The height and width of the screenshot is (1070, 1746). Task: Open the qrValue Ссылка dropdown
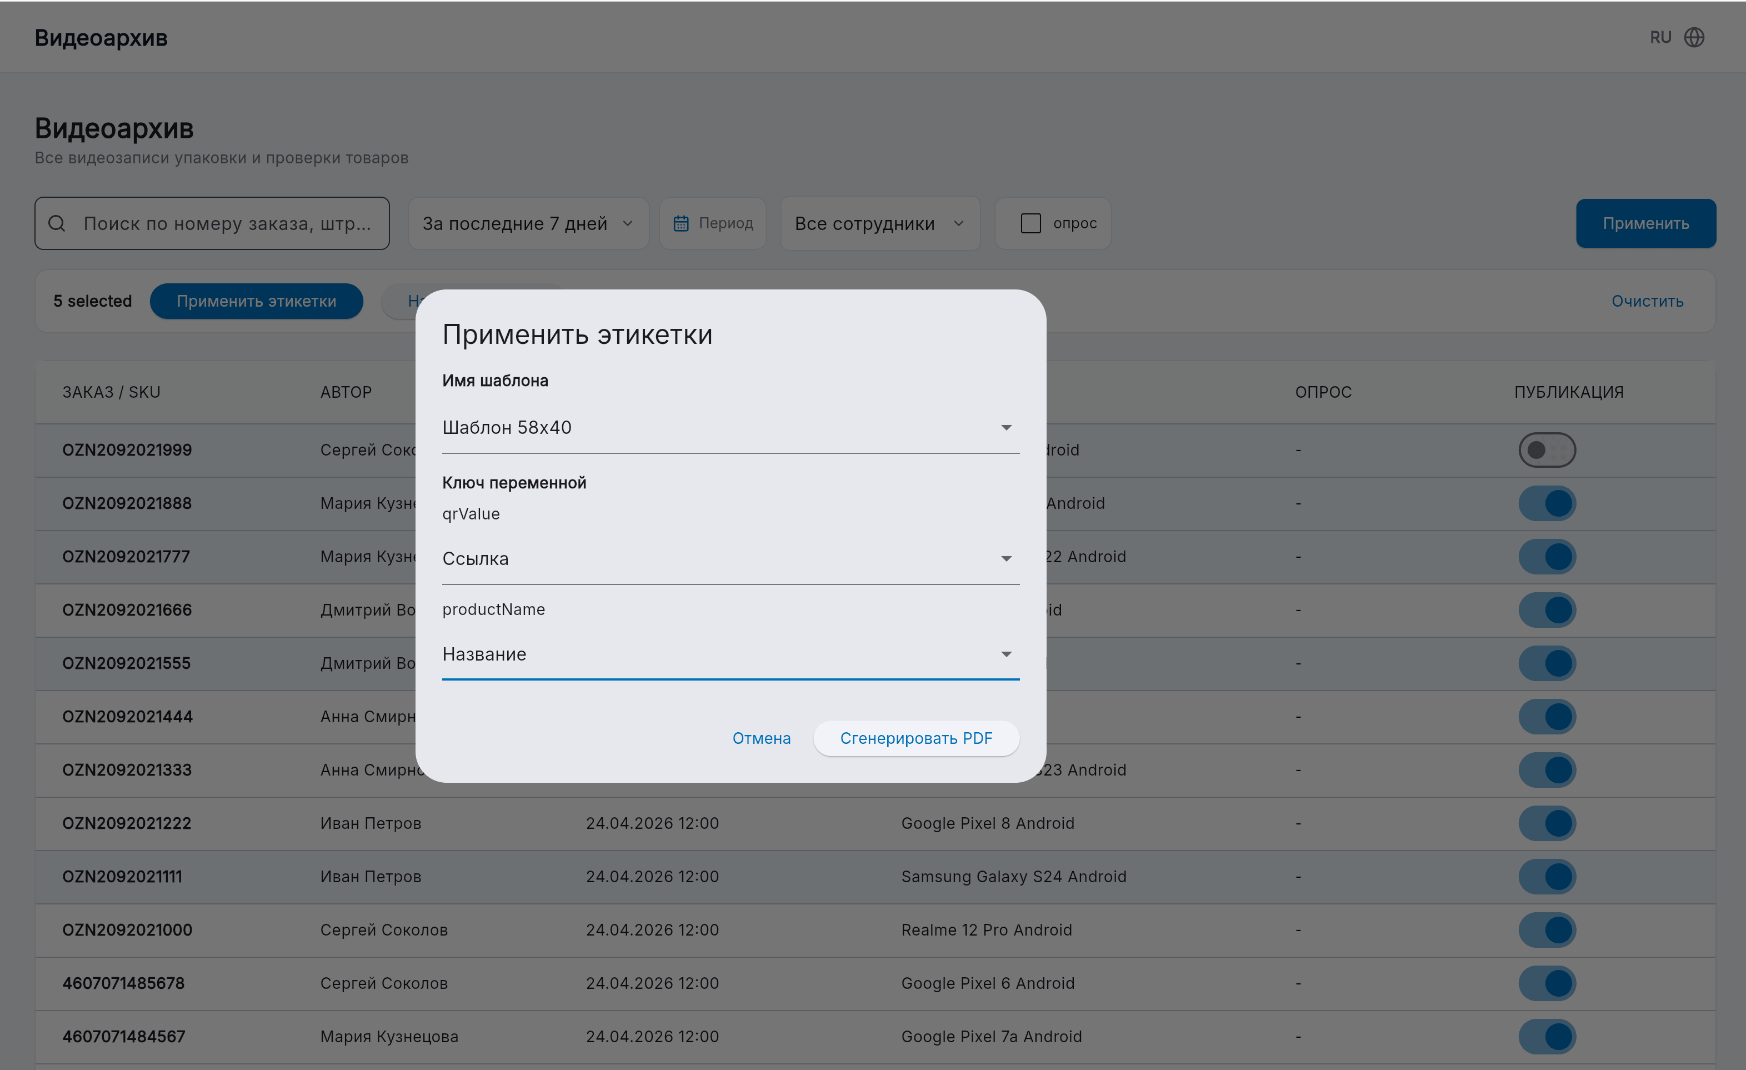(731, 558)
